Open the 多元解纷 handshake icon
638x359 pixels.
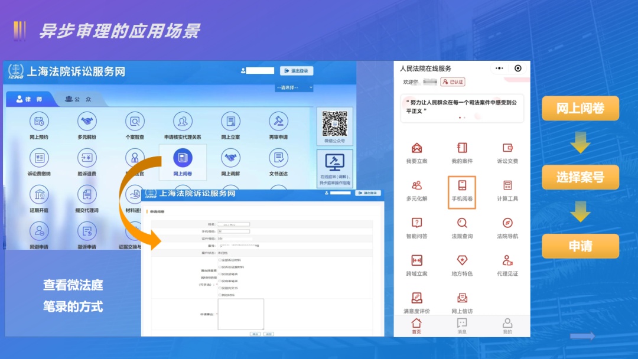87,122
